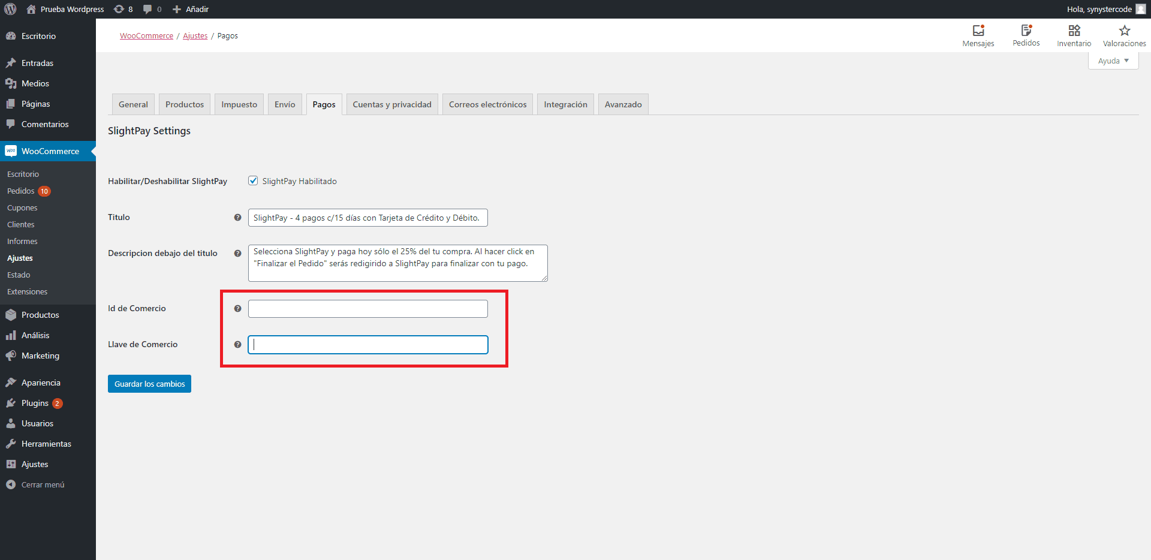Image resolution: width=1151 pixels, height=560 pixels.
Task: Click the Titulo text input field
Action: pos(368,218)
